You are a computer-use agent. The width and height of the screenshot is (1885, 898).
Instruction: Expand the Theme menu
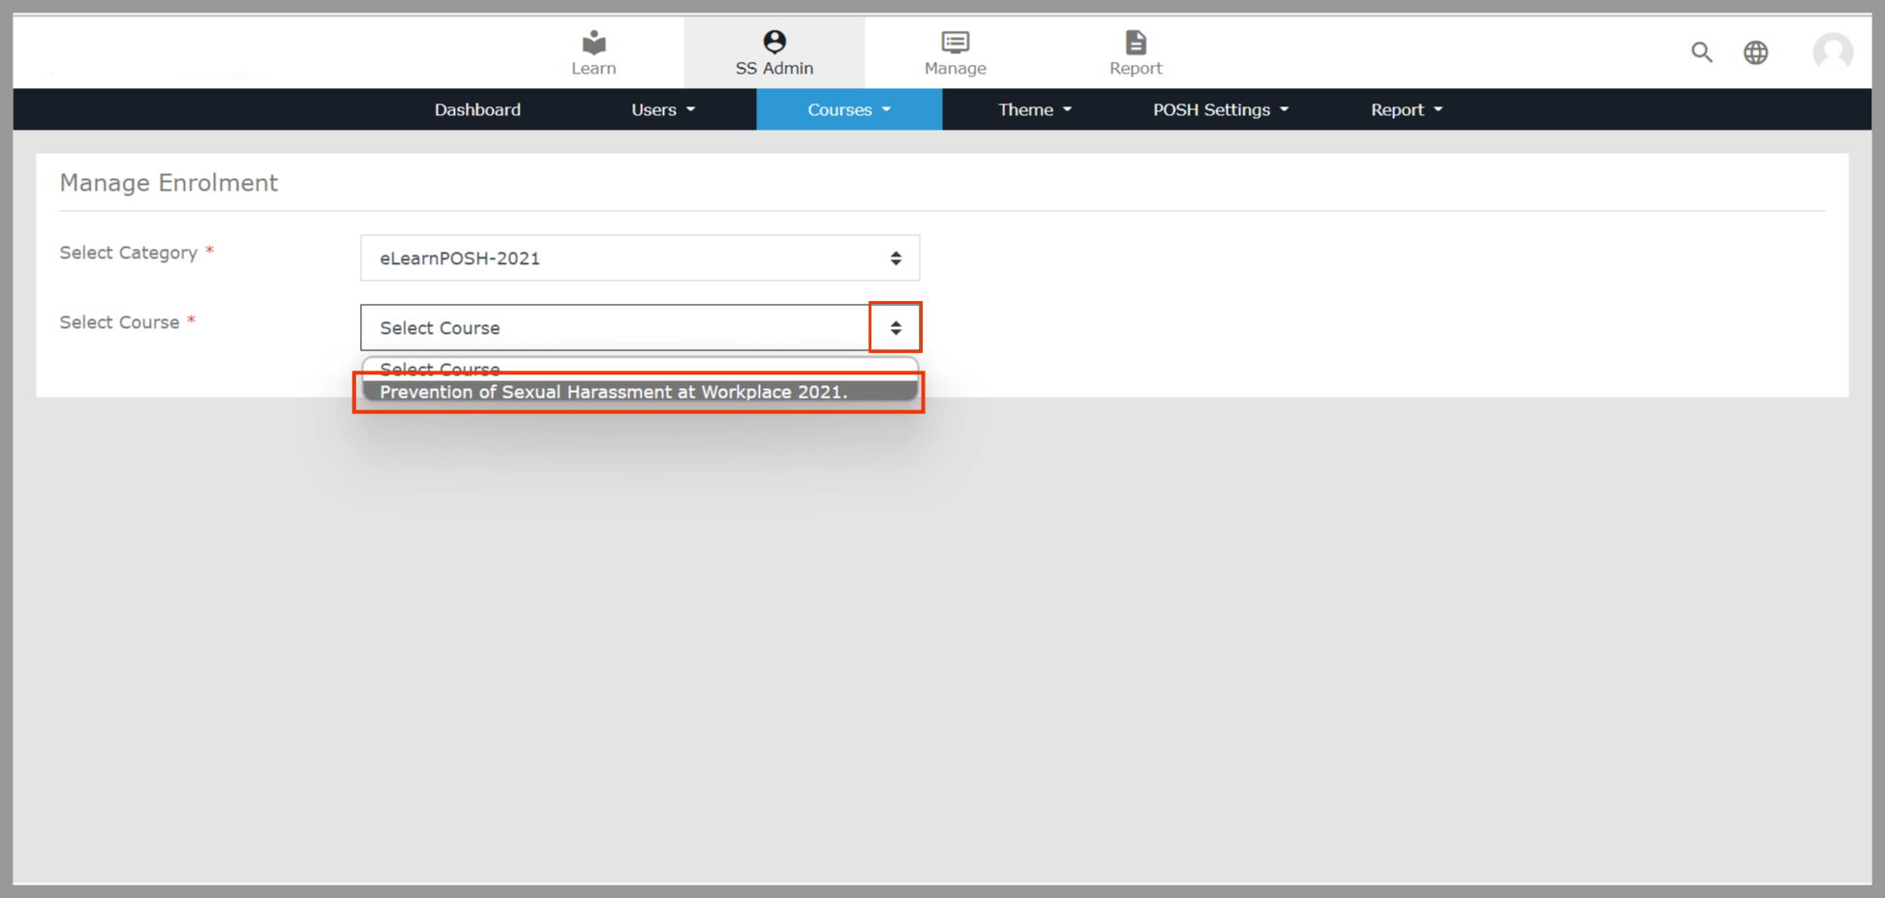[1034, 109]
